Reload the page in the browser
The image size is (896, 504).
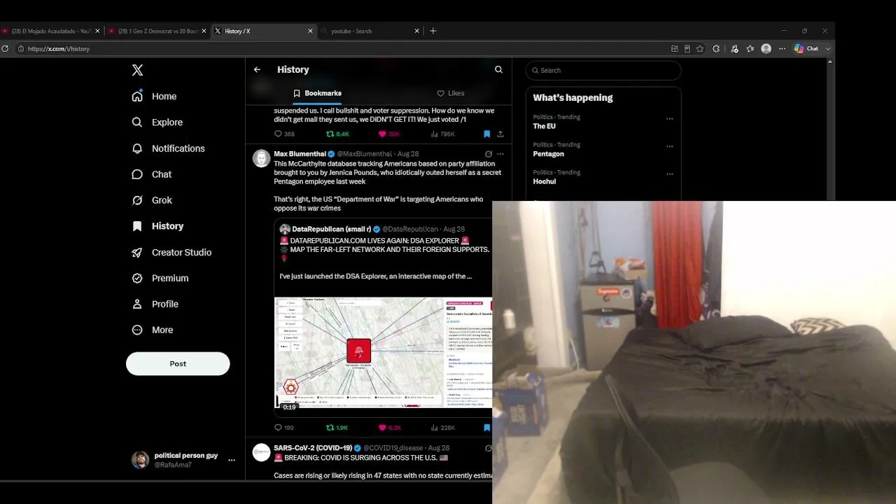click(5, 49)
